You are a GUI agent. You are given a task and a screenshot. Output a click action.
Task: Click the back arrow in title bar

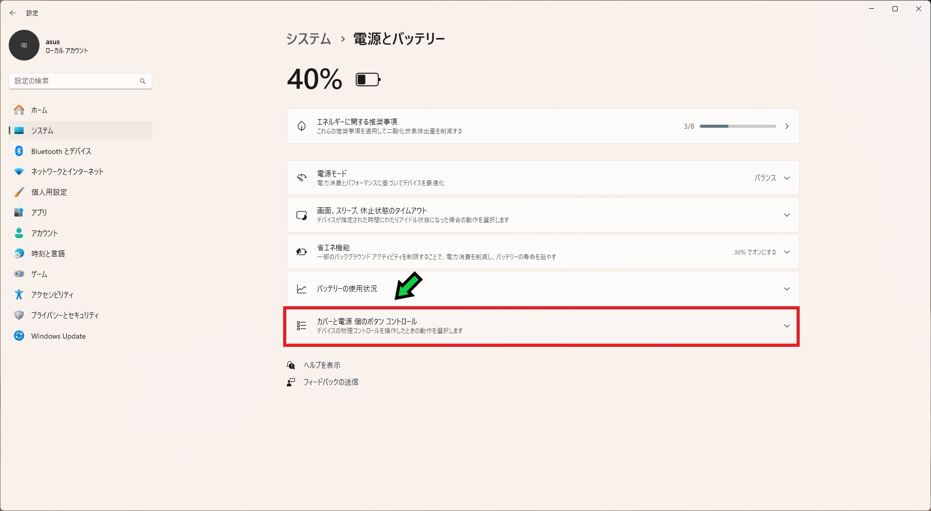click(x=13, y=13)
